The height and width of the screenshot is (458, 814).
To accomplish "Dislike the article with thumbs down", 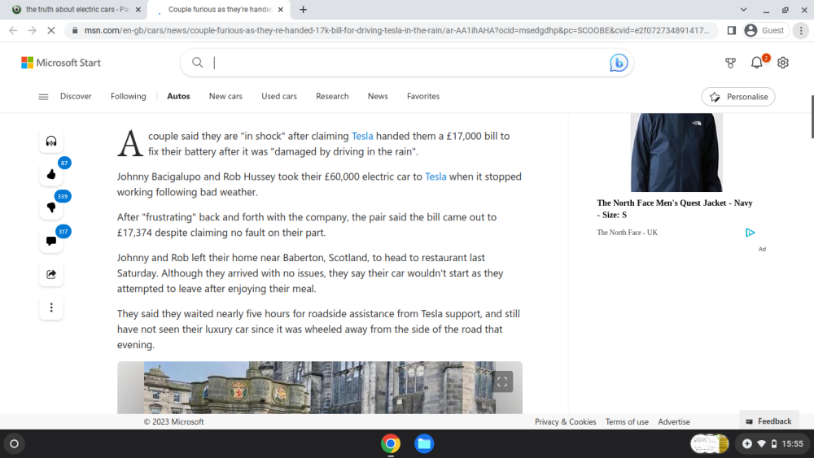I will pyautogui.click(x=50, y=207).
